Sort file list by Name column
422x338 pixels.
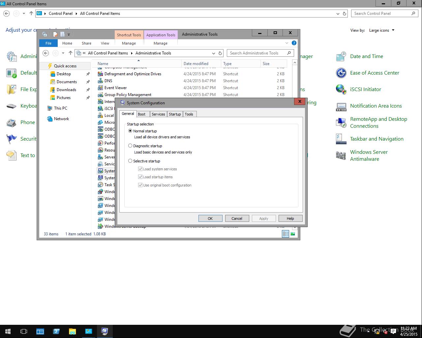click(138, 64)
